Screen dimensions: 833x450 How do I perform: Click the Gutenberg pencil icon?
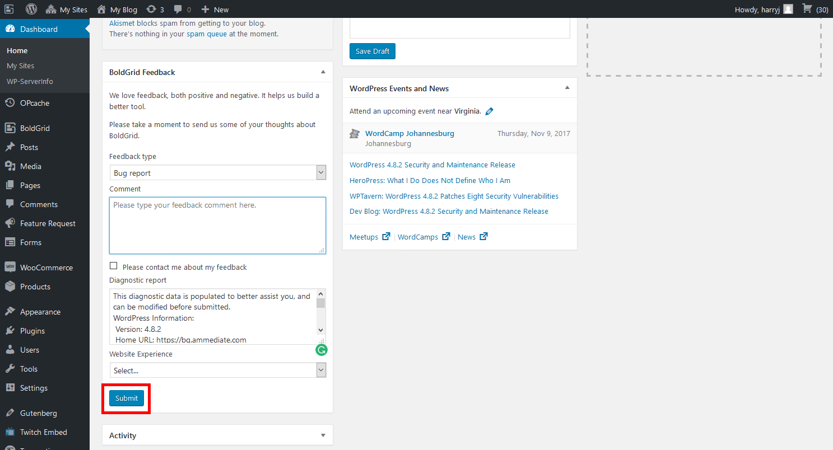(x=10, y=413)
